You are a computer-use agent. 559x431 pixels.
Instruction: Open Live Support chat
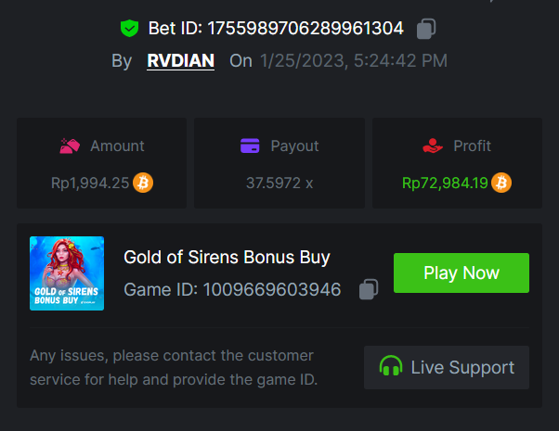point(447,367)
